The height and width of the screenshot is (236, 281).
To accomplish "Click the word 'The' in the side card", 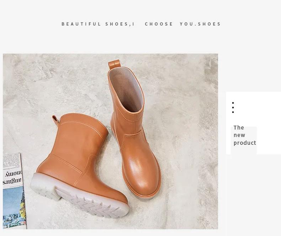I will click(x=239, y=128).
